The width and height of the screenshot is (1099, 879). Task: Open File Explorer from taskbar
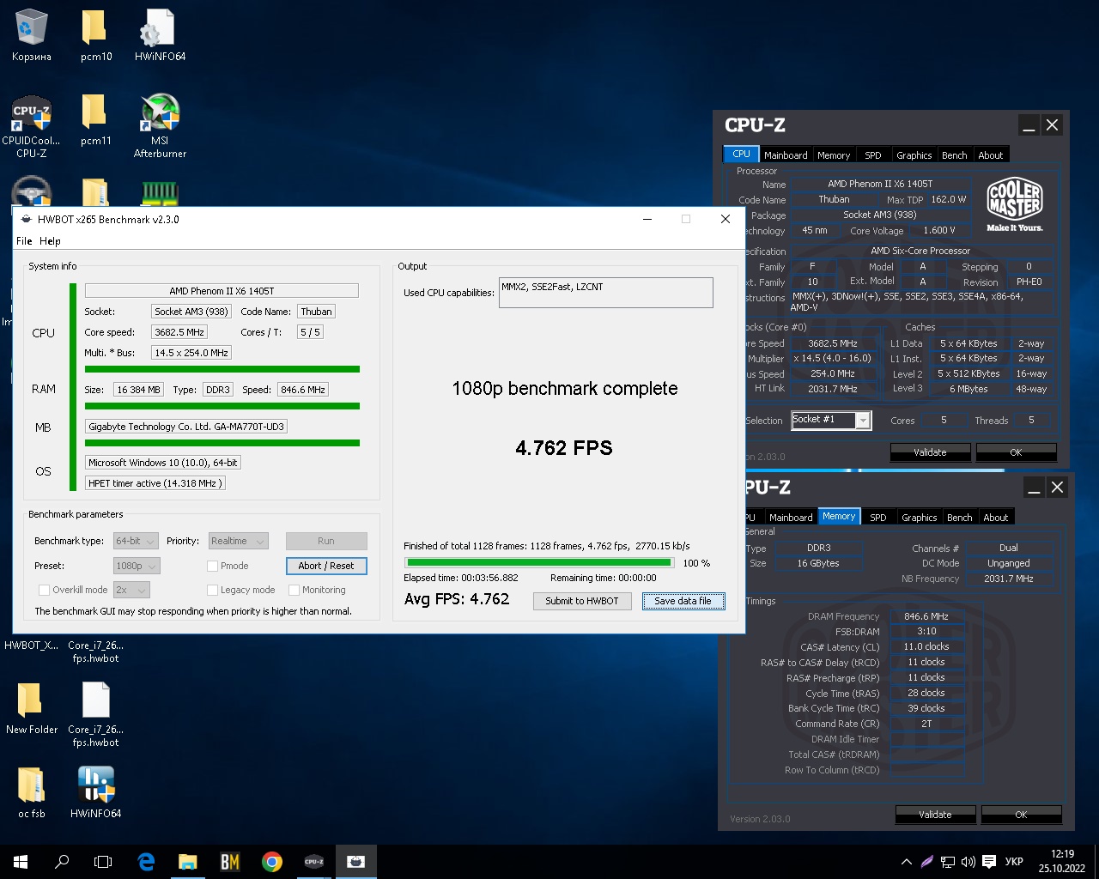tap(187, 862)
